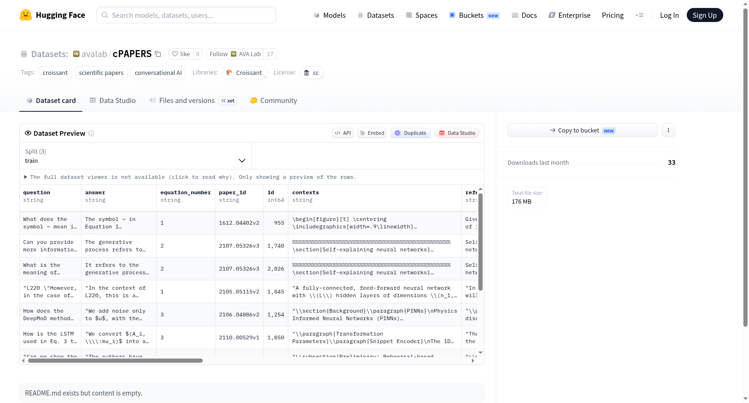Image resolution: width=749 pixels, height=403 pixels.
Task: Click the conversational AI tag
Action: pyautogui.click(x=158, y=73)
